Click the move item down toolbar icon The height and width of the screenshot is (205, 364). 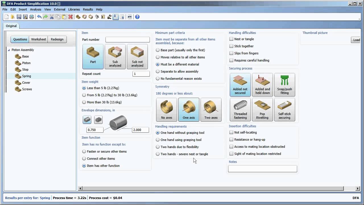pyautogui.click(x=116, y=17)
